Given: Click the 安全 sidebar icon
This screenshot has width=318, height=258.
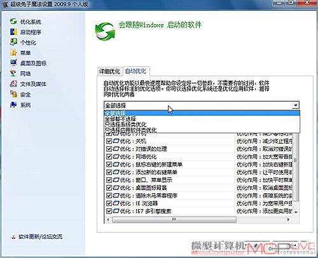Looking at the screenshot, I should (13, 94).
